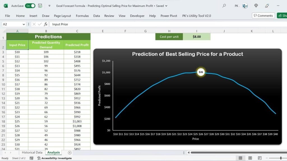Open the macro recording status icon

[x=32, y=158]
